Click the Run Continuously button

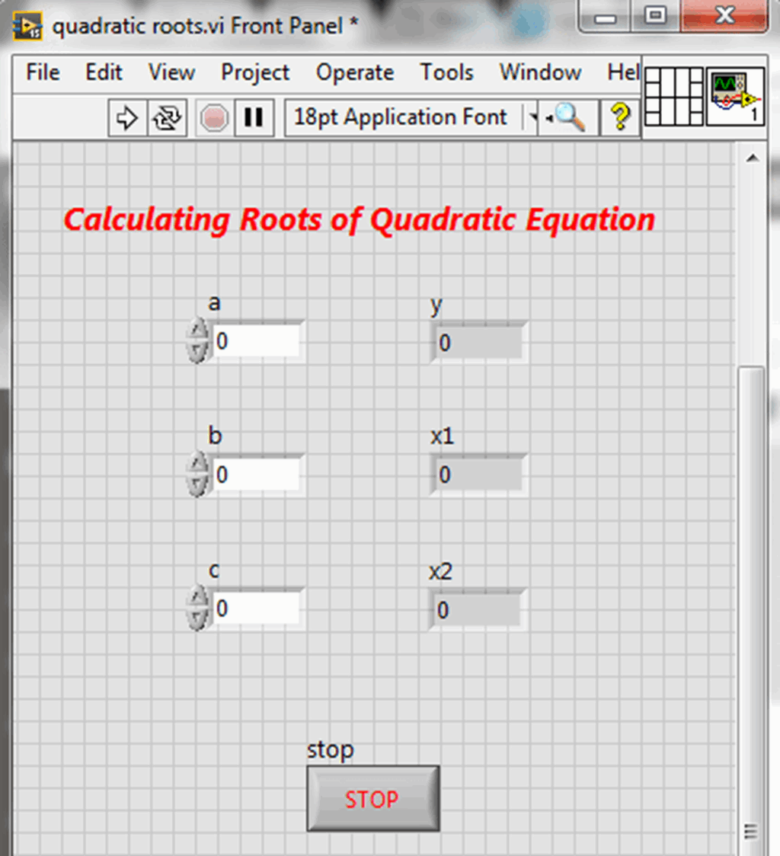point(168,118)
